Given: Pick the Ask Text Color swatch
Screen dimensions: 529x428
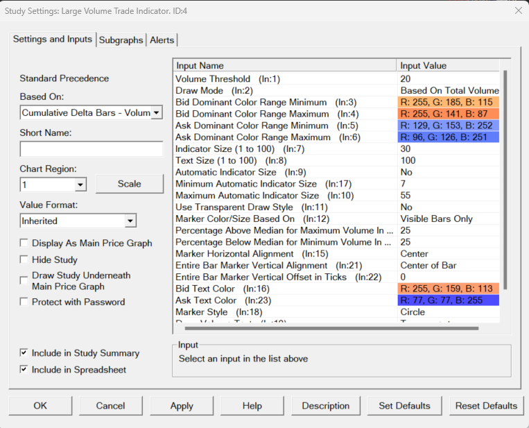Looking at the screenshot, I should pyautogui.click(x=448, y=300).
